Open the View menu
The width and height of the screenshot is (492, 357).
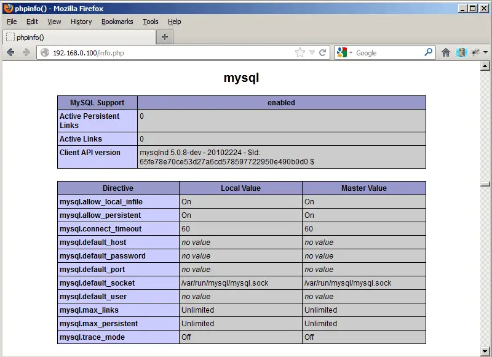coord(54,22)
